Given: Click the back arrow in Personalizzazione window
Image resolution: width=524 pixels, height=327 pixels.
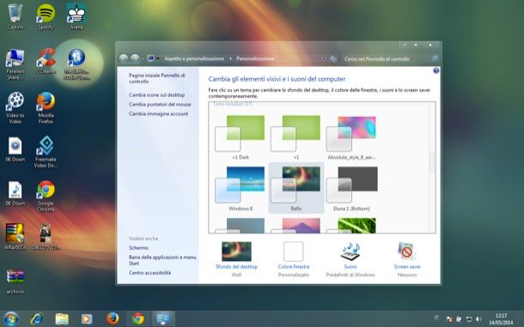Looking at the screenshot, I should pos(124,58).
